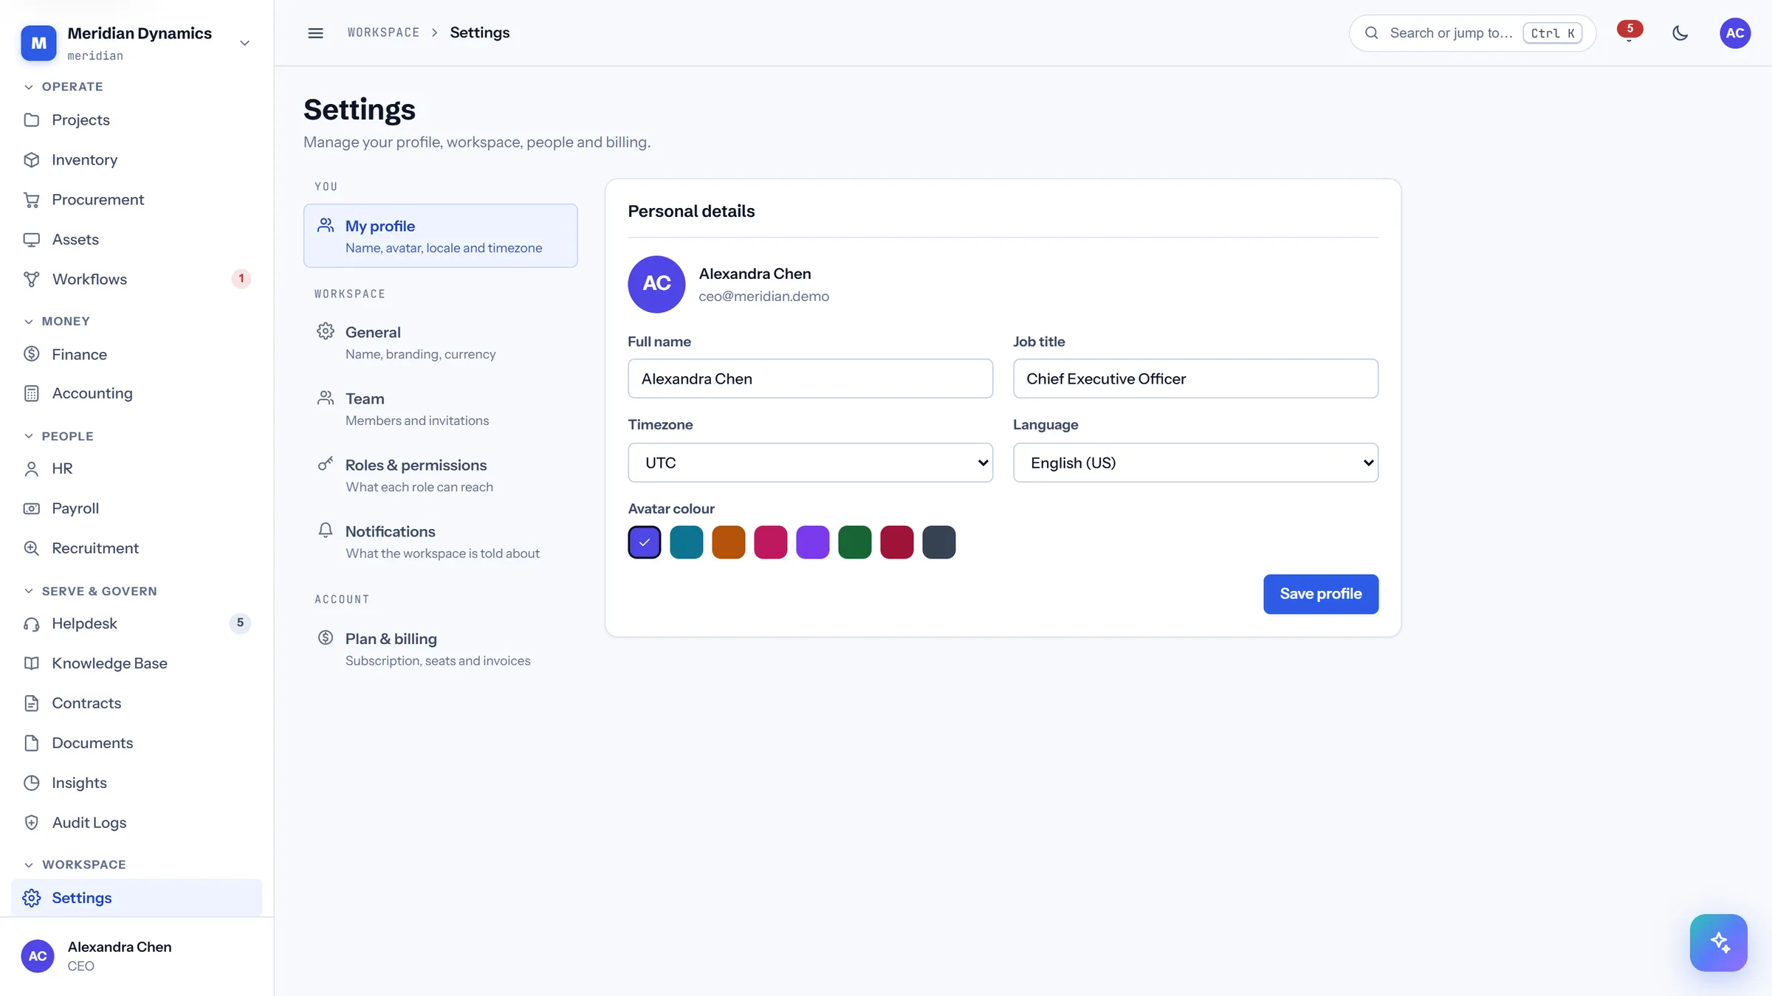The height and width of the screenshot is (996, 1772).
Task: Open the AC user avatar menu in header
Action: pyautogui.click(x=1735, y=33)
